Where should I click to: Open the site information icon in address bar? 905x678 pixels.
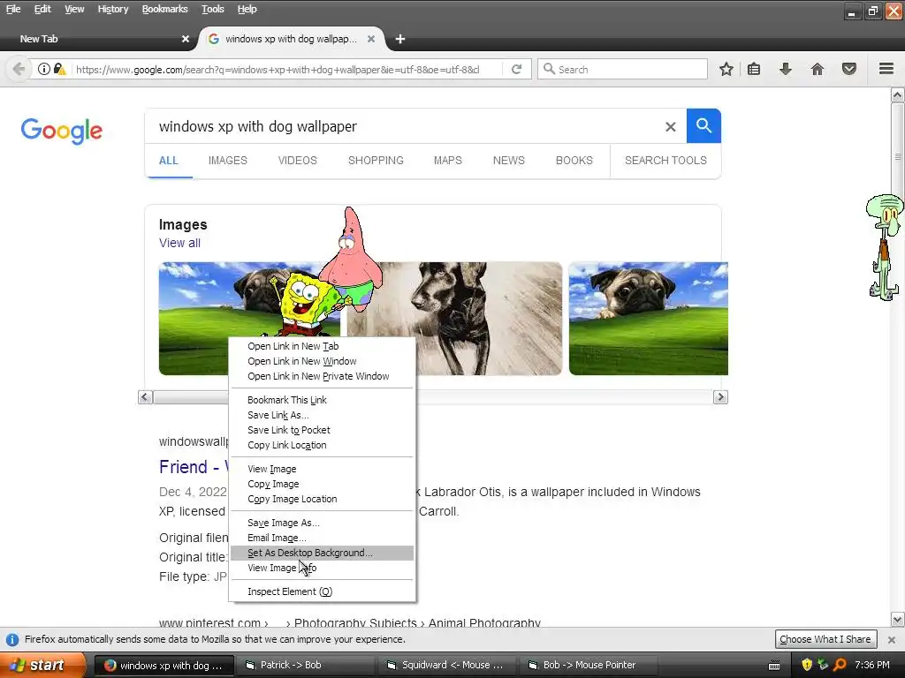tap(44, 69)
